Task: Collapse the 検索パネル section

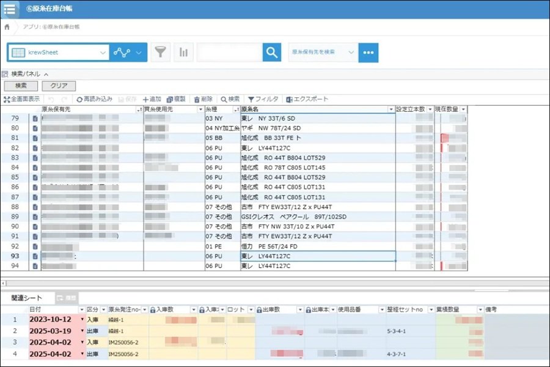Action: (x=46, y=75)
